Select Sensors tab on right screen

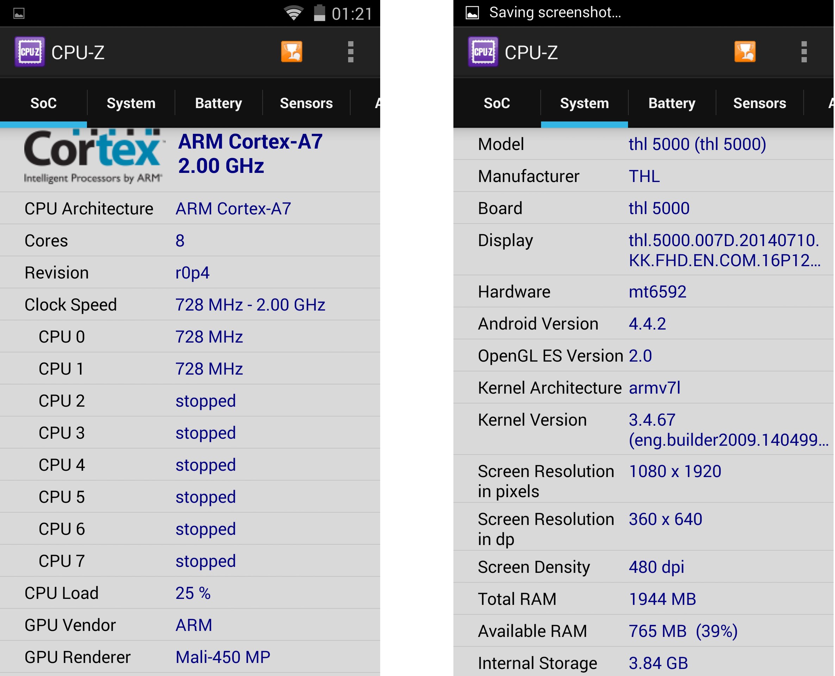pos(759,103)
